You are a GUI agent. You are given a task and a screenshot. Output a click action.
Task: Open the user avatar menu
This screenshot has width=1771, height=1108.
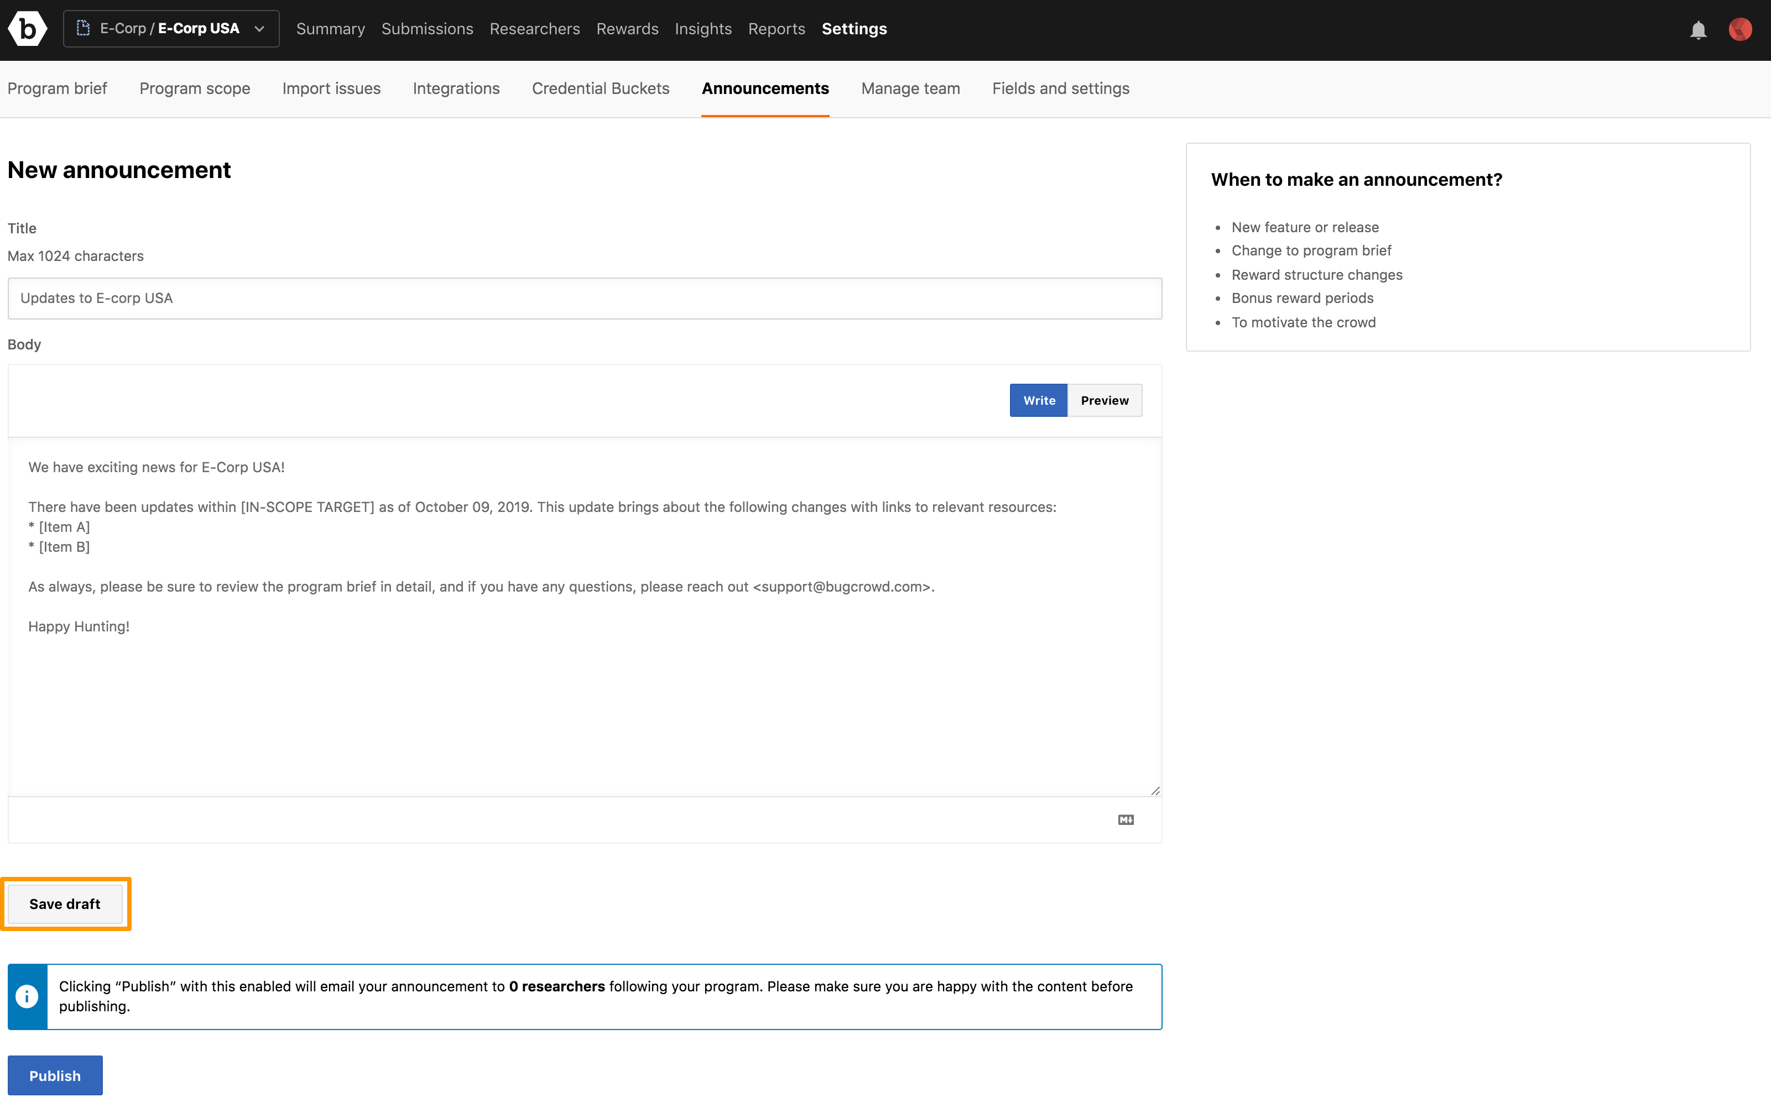pos(1739,29)
